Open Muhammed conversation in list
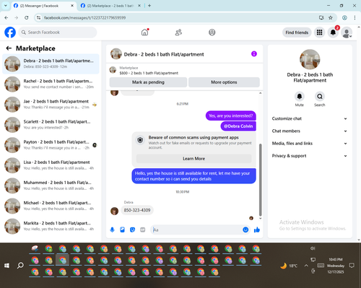361x288 pixels. point(51,186)
